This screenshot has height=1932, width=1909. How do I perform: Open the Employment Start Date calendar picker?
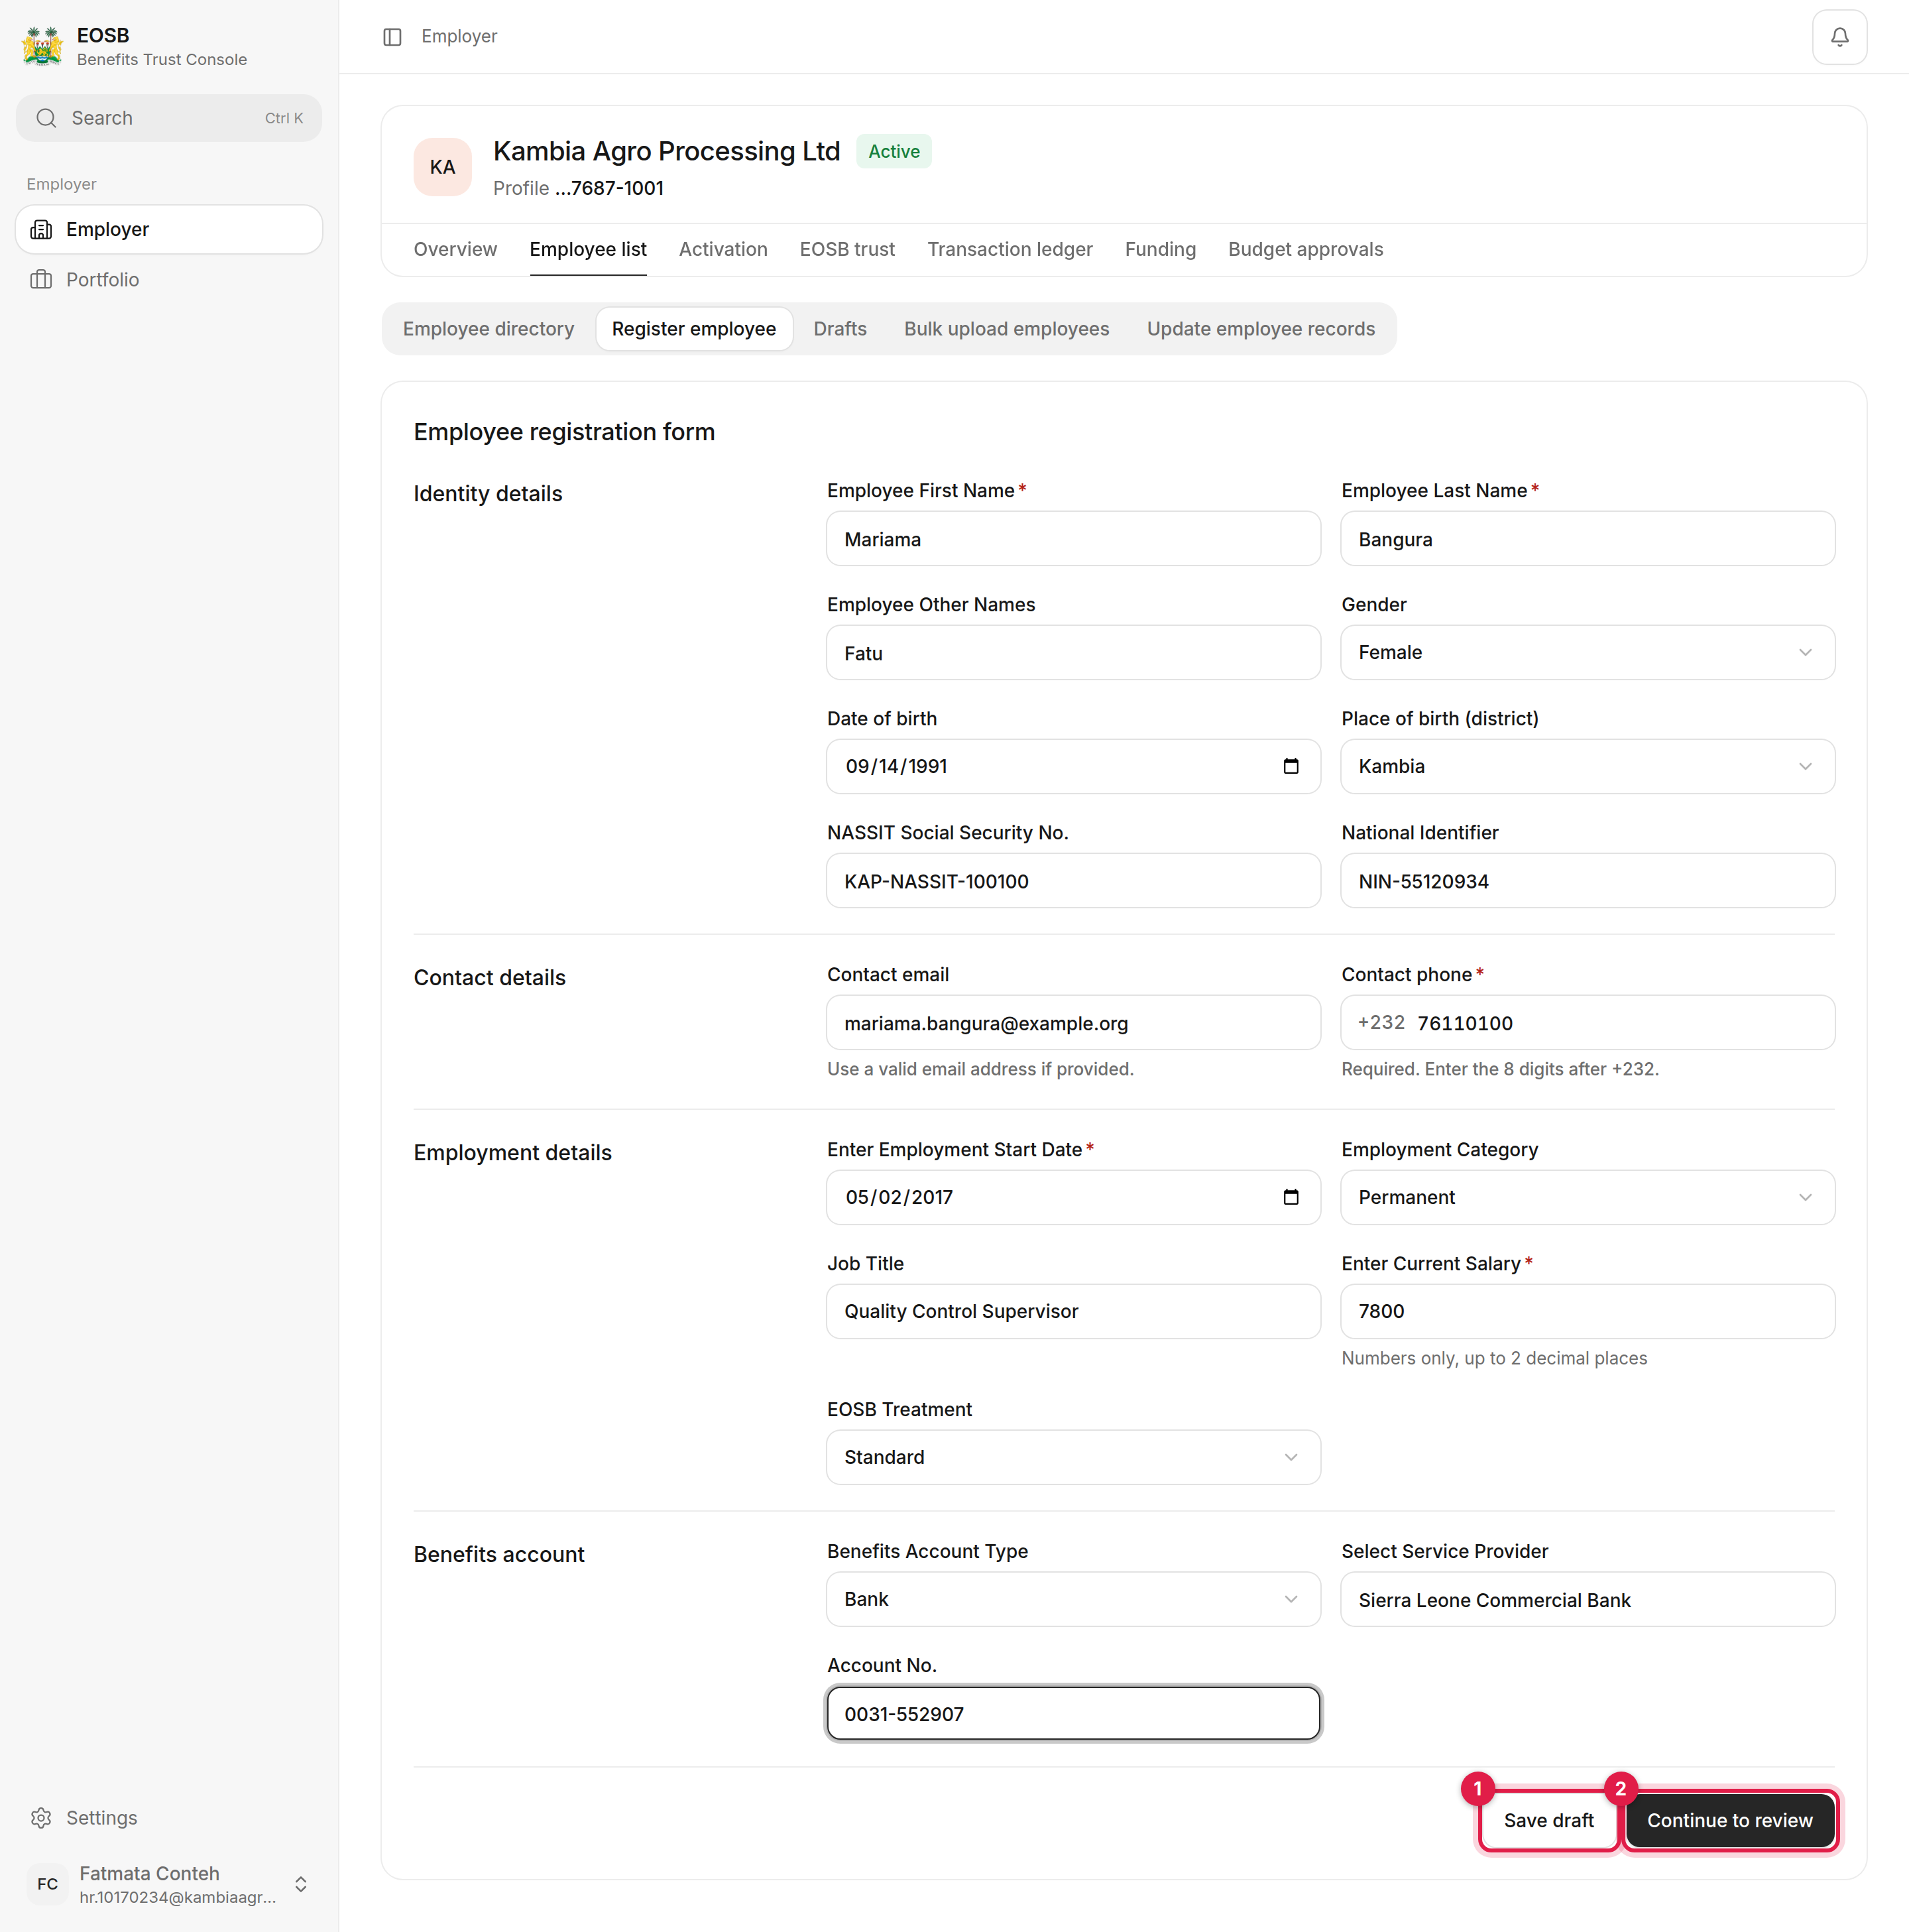pos(1290,1197)
